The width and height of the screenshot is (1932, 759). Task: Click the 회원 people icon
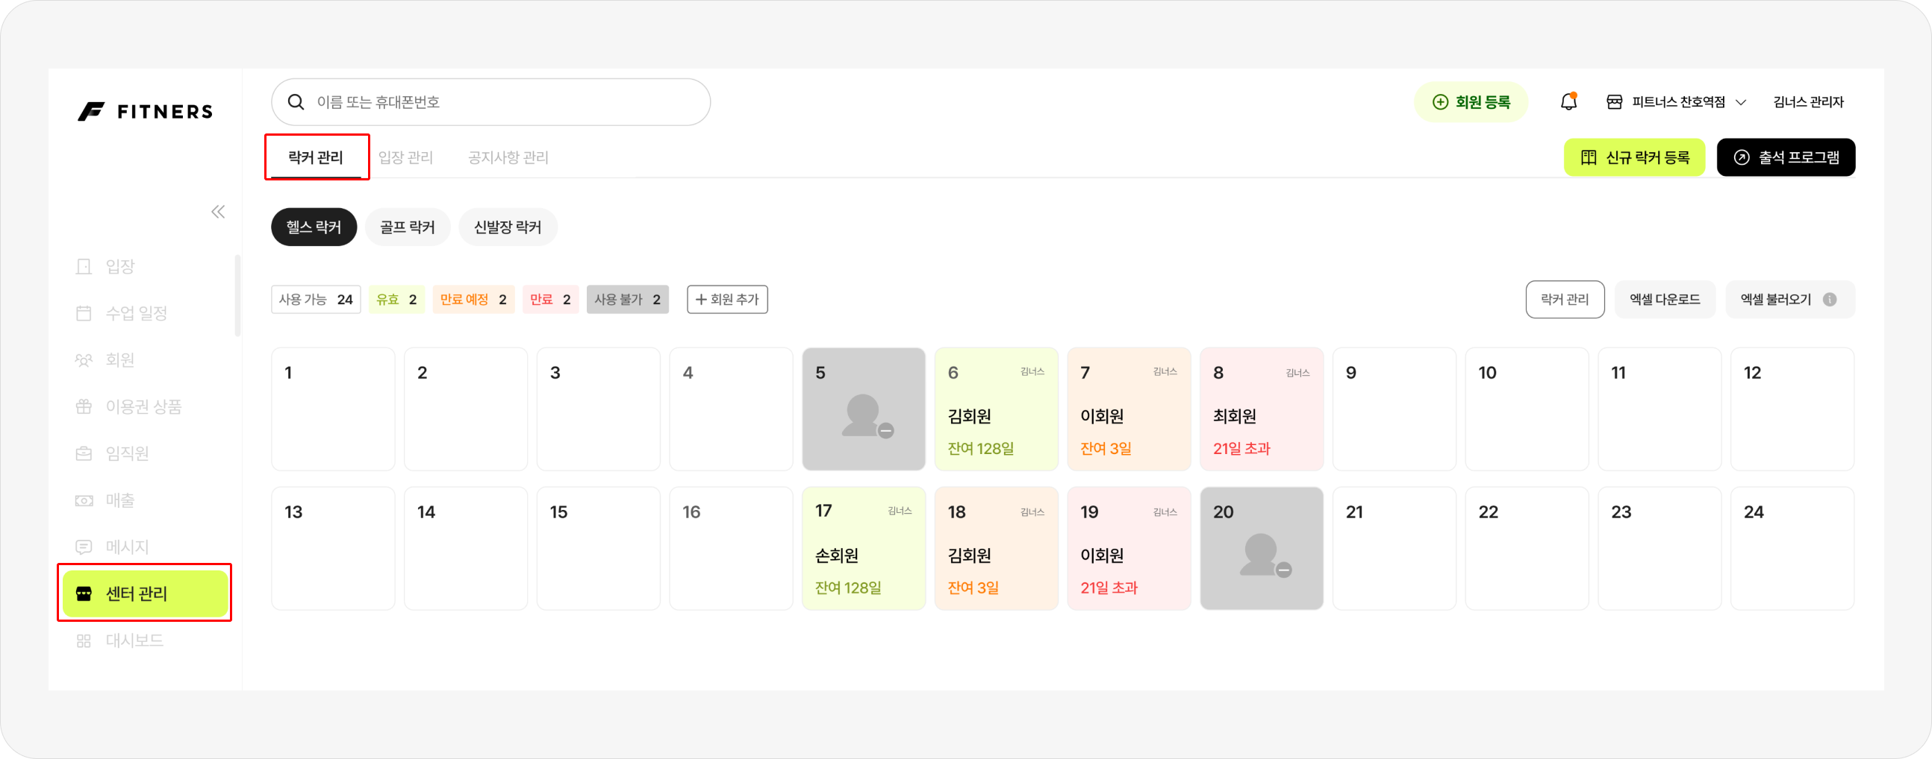coord(84,360)
